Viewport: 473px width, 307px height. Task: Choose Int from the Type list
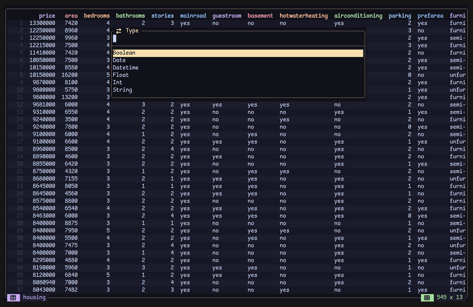238,83
